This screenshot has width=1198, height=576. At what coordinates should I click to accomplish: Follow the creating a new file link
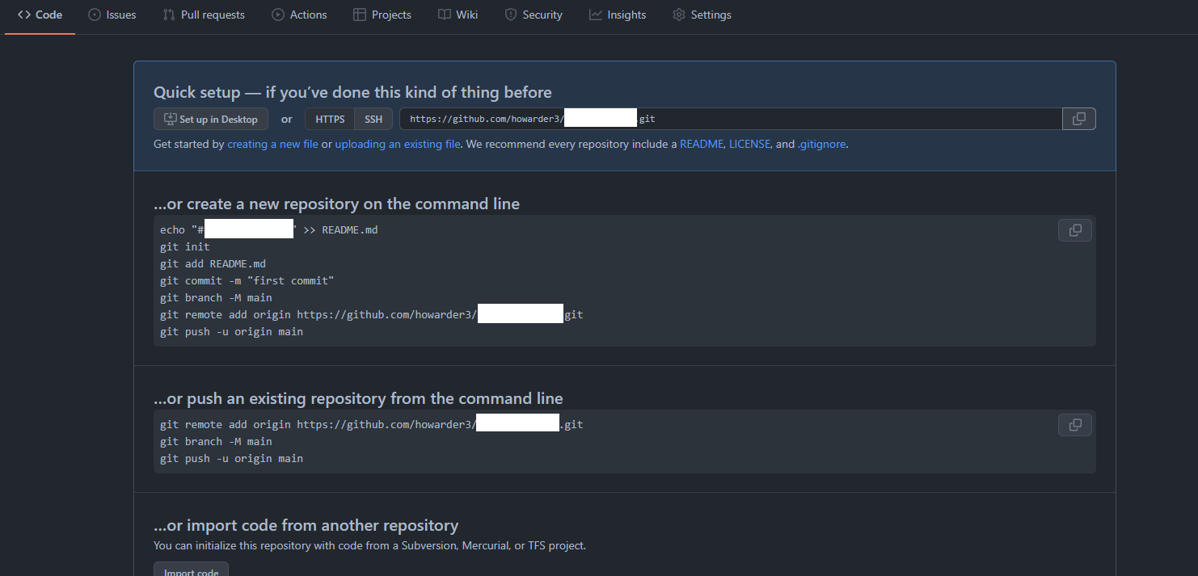click(272, 144)
